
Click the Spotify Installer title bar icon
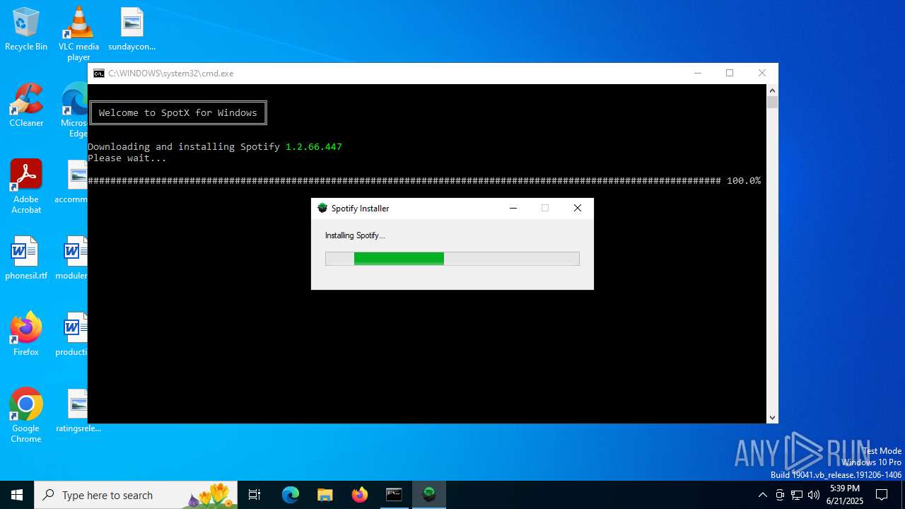pos(322,208)
